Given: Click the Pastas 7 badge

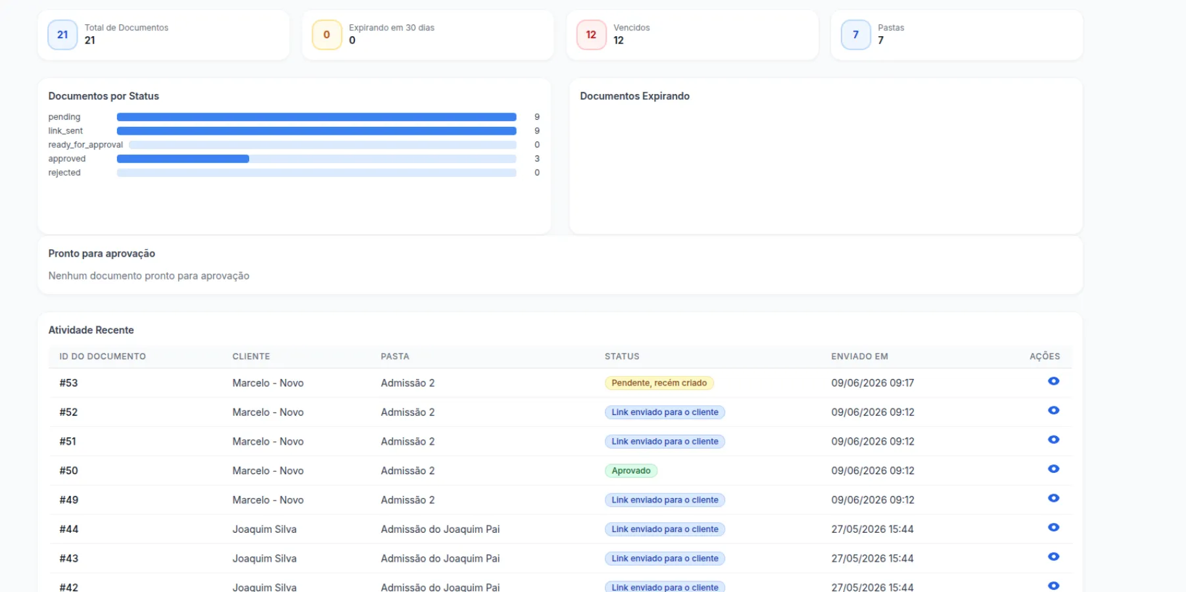Looking at the screenshot, I should tap(855, 35).
